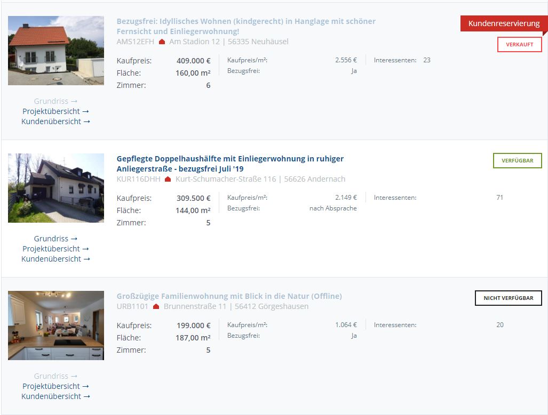Toggle the VERFÜGBAR status on the Doppelhaushälfte listing

click(517, 160)
